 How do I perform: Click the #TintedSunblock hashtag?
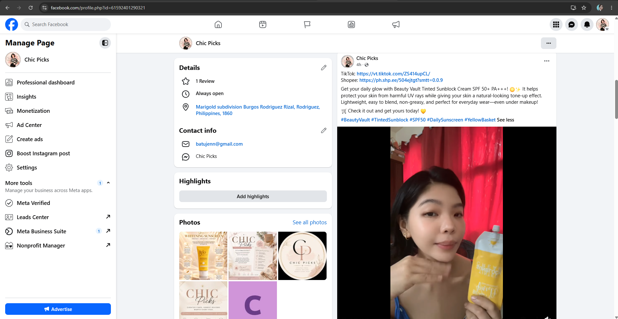tap(390, 120)
